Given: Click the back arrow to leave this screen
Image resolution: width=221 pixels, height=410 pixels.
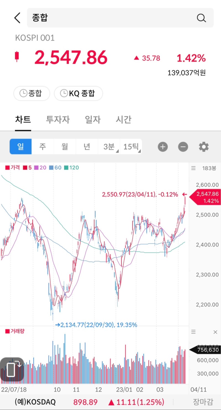Looking at the screenshot, I should coord(17,18).
